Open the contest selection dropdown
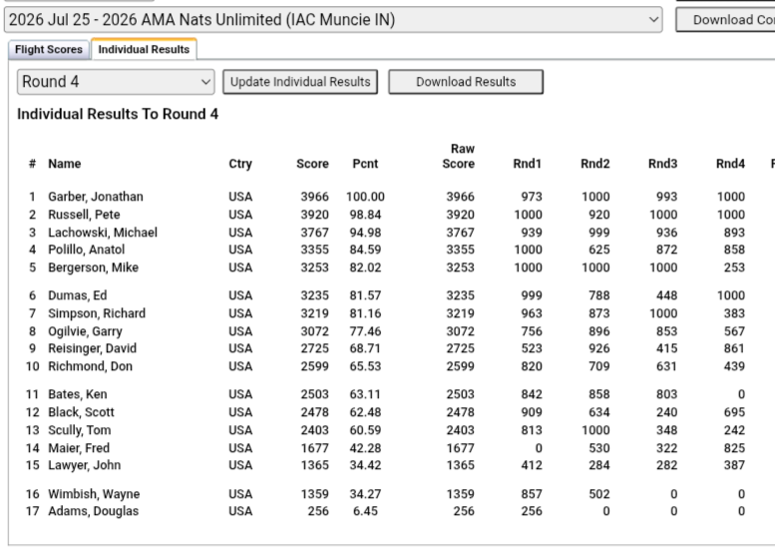 pyautogui.click(x=333, y=20)
